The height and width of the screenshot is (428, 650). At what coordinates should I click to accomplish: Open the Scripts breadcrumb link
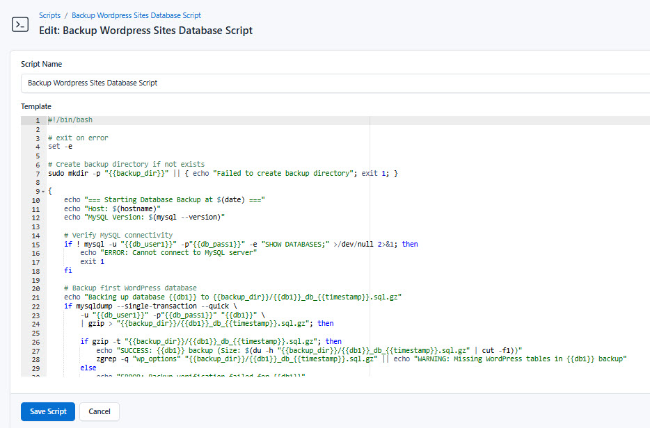coord(49,15)
